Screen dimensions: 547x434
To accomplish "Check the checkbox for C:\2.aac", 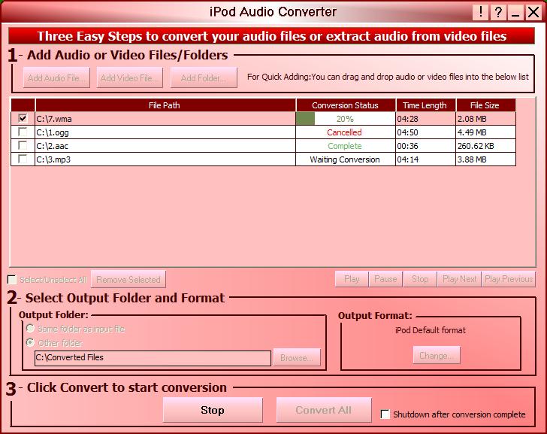I will pos(23,146).
